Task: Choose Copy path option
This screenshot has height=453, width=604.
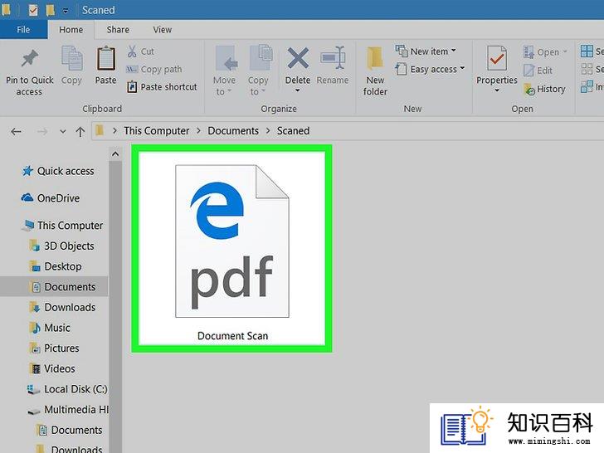Action: pyautogui.click(x=154, y=70)
